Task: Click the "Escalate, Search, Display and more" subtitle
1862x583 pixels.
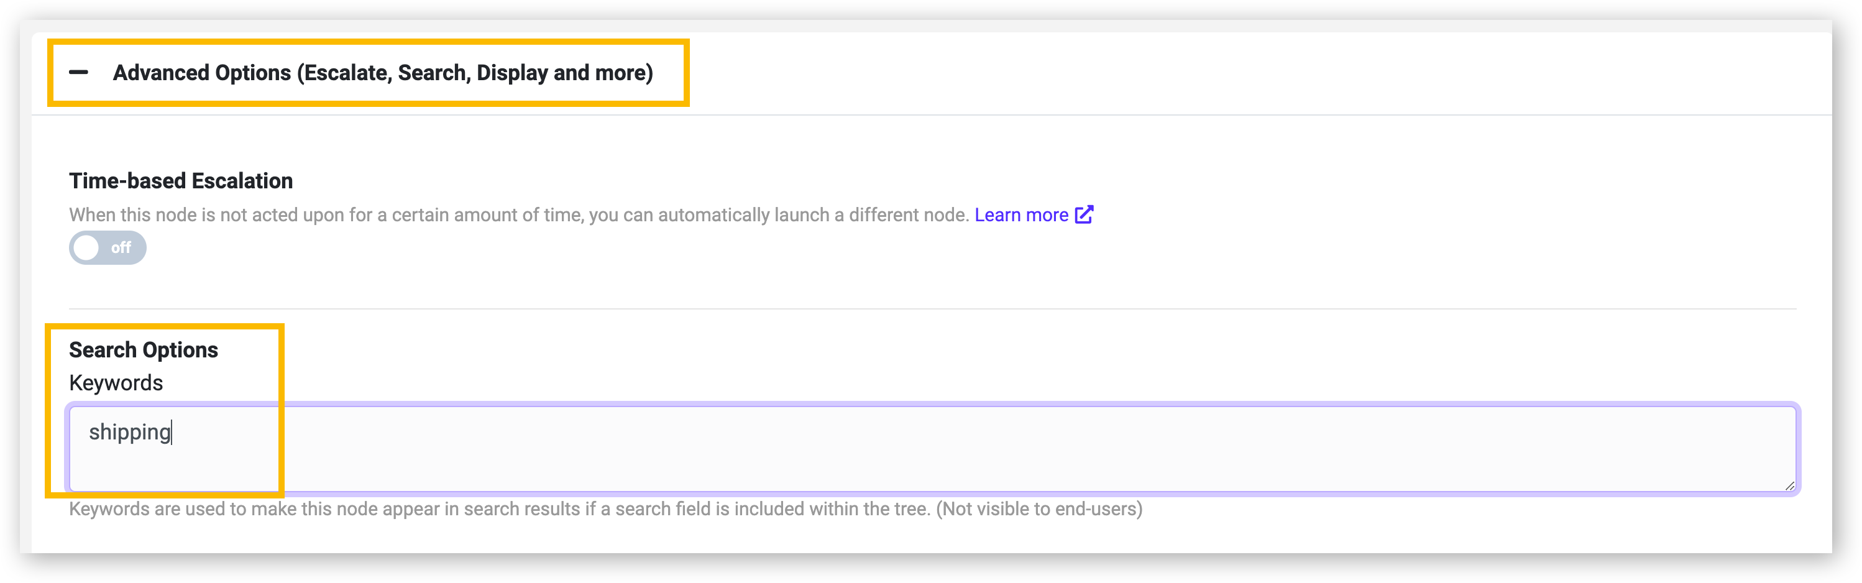Action: [475, 72]
